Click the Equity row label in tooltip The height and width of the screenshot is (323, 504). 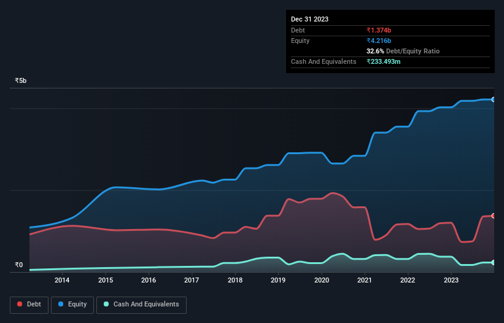(x=300, y=41)
